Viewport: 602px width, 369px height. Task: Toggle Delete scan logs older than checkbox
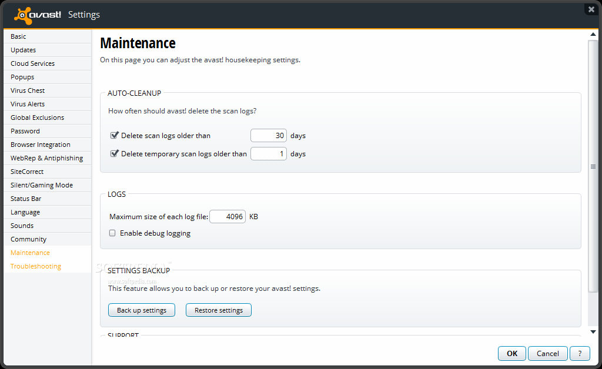(x=115, y=135)
